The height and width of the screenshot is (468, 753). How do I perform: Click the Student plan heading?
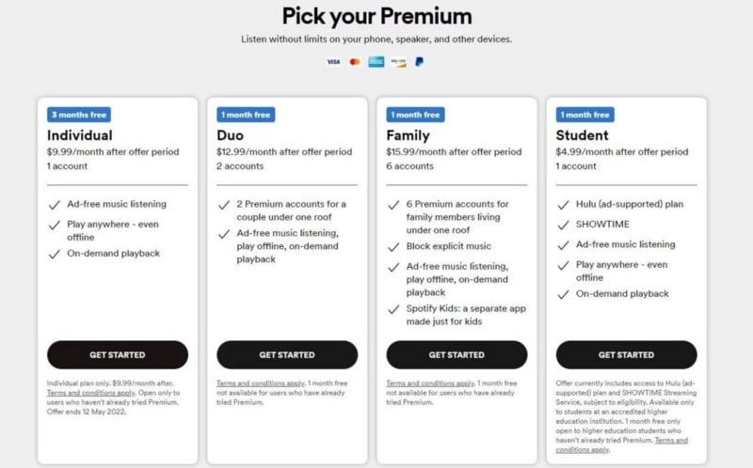click(582, 135)
